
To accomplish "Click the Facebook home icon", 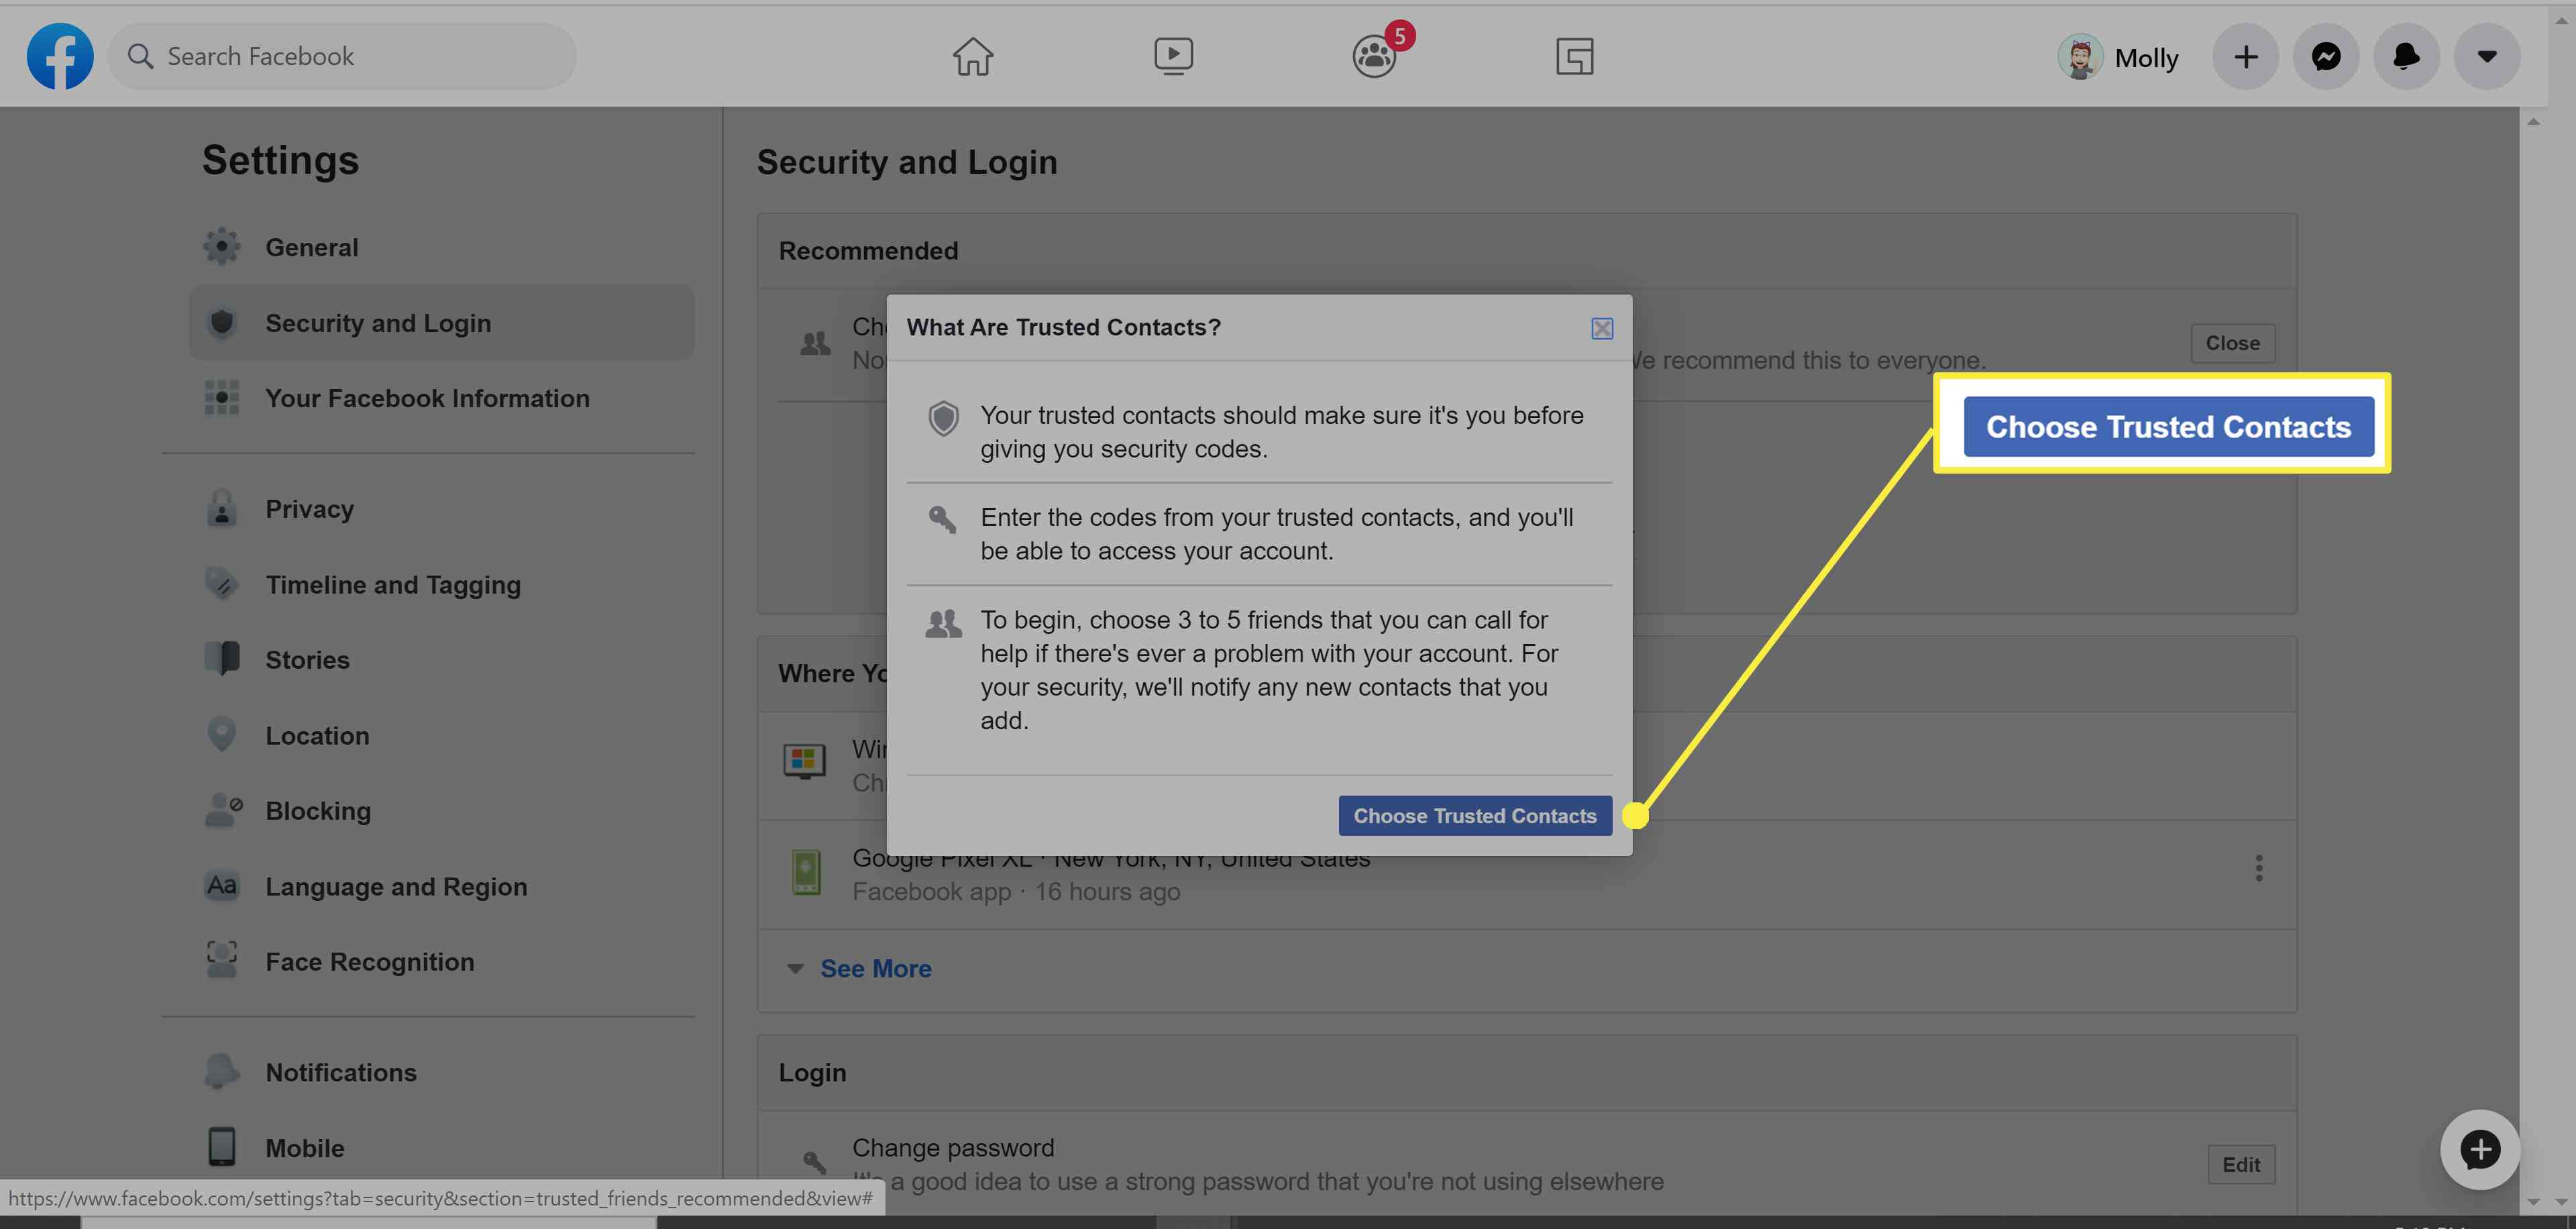I will [x=971, y=56].
